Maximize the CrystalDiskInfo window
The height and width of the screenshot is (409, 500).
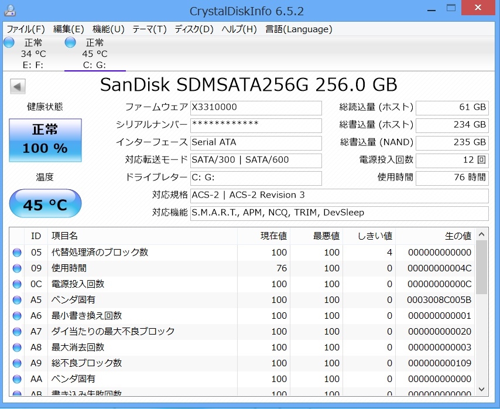(x=451, y=8)
